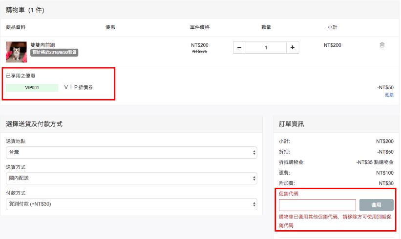Click the 套用 apply button

(377, 205)
